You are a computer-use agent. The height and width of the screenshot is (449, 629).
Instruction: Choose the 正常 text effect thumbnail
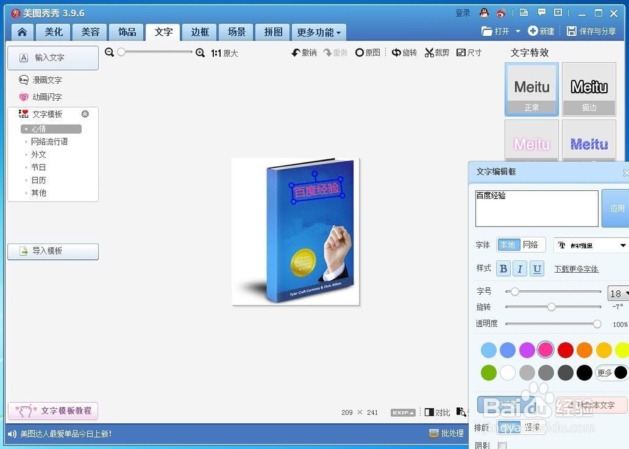tap(532, 89)
